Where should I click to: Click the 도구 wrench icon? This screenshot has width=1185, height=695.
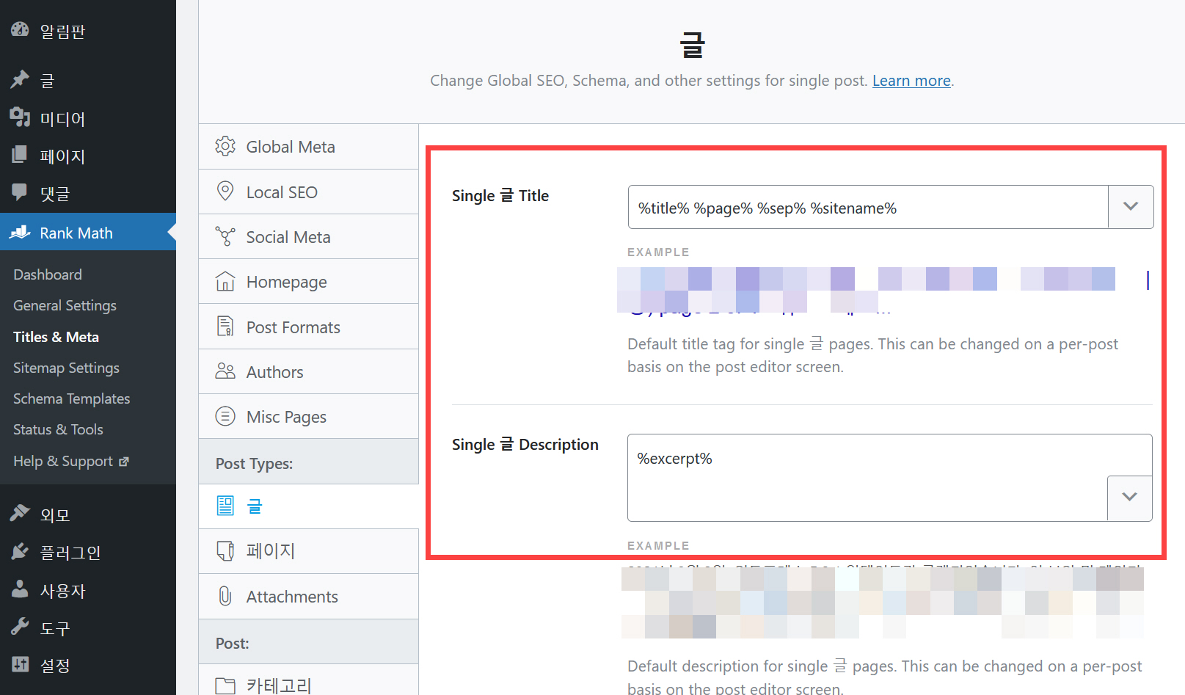[x=20, y=627]
